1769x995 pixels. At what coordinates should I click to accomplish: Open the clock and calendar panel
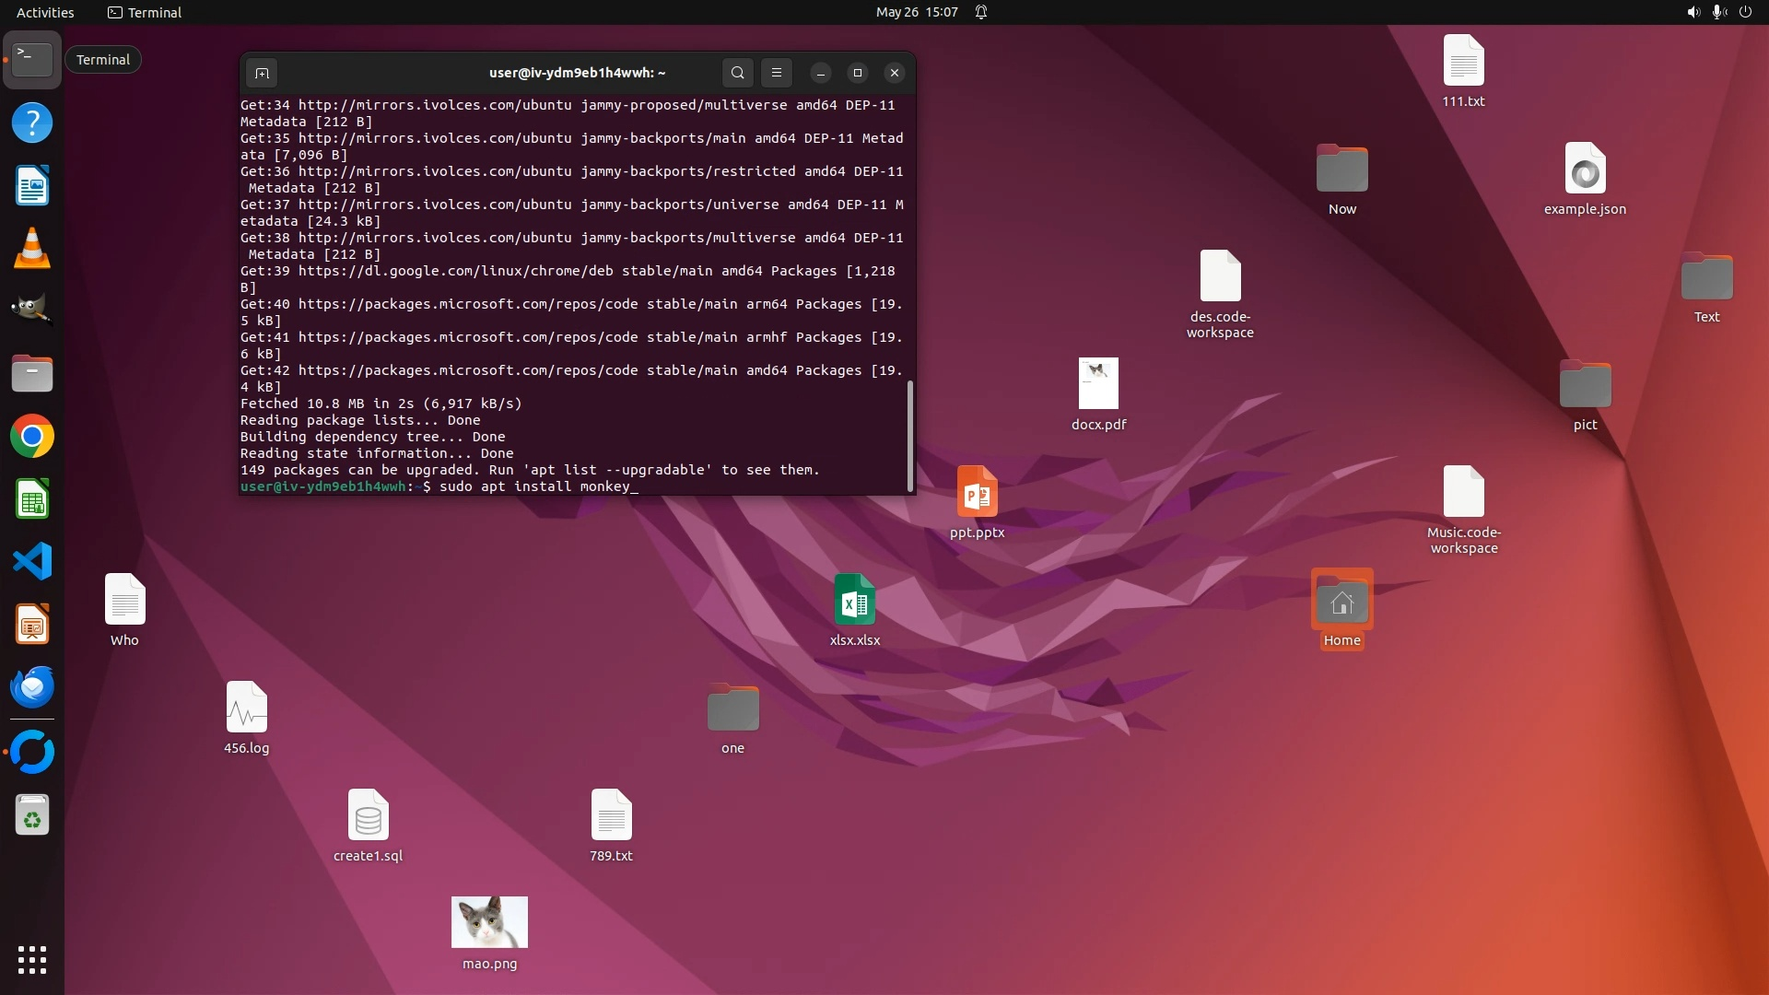click(x=916, y=12)
